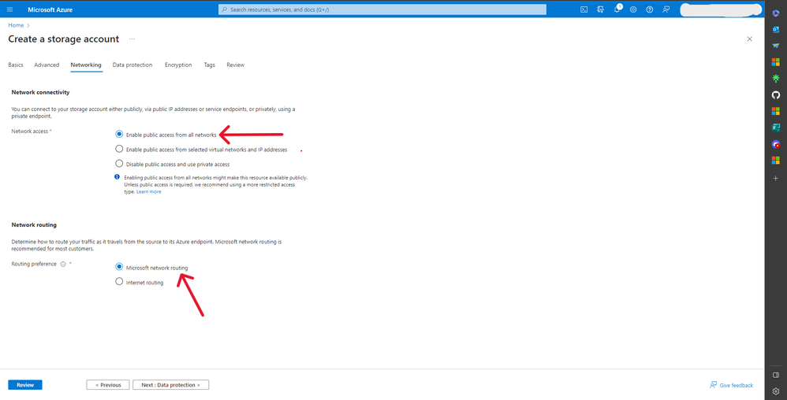Open the blue circle red-dot sidebar app

(775, 144)
